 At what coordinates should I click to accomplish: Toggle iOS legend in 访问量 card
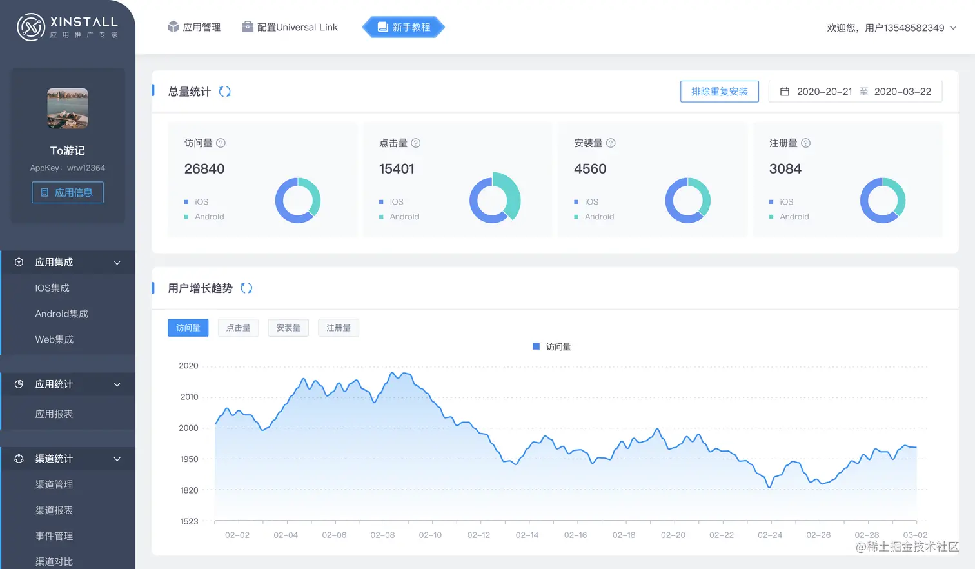(x=197, y=202)
